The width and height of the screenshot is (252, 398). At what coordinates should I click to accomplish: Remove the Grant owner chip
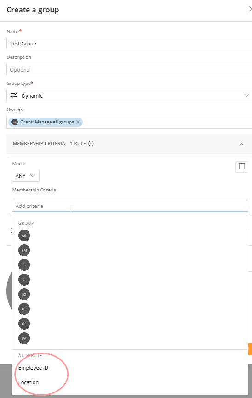(x=78, y=122)
